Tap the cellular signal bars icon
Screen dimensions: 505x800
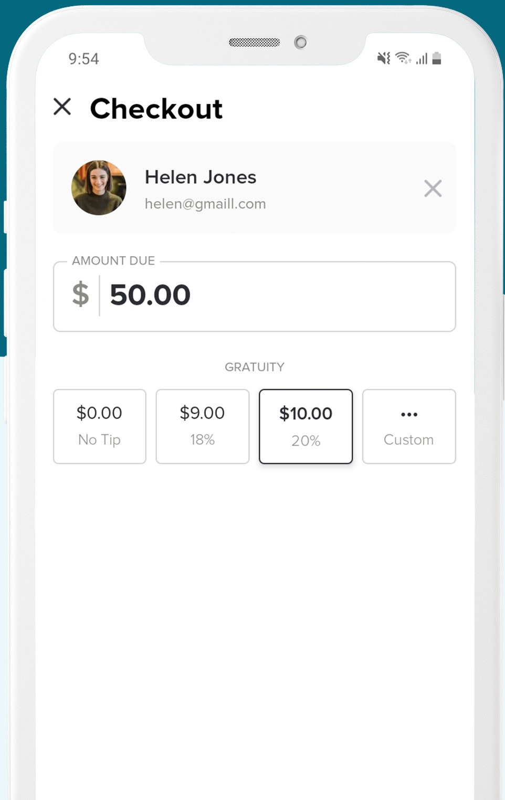click(422, 58)
